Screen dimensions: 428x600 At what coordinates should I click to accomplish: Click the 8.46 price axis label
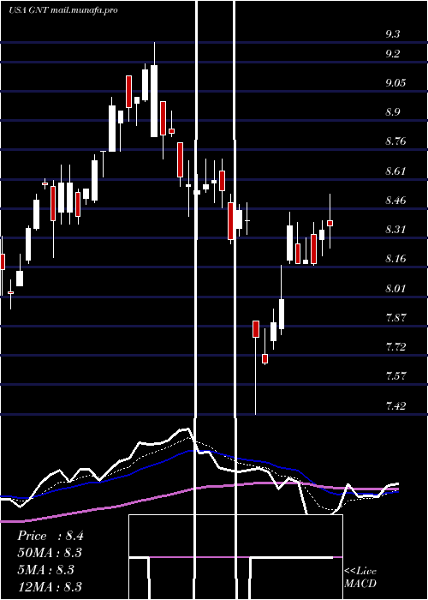point(395,200)
